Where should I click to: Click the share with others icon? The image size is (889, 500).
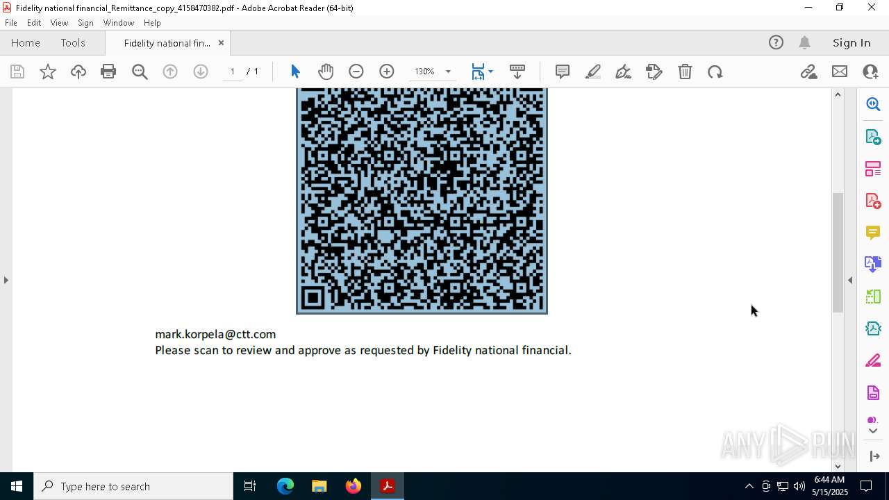pos(870,72)
